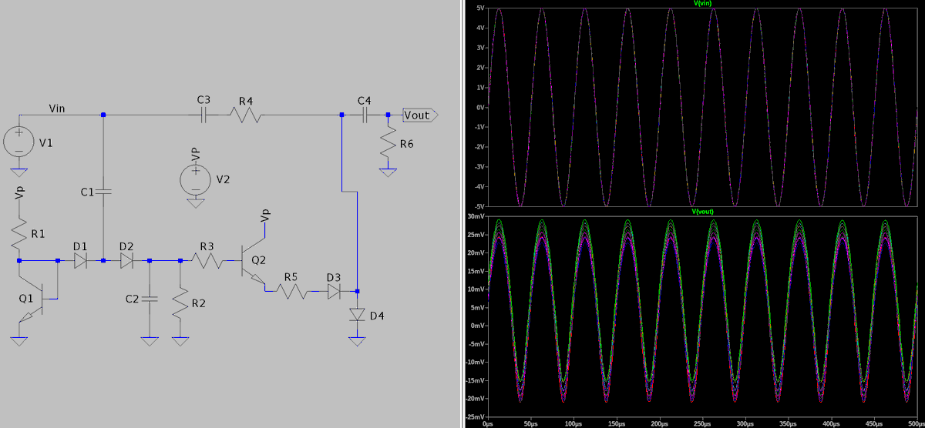Click the C4 capacitor symbol
The image size is (925, 428).
pyautogui.click(x=365, y=115)
